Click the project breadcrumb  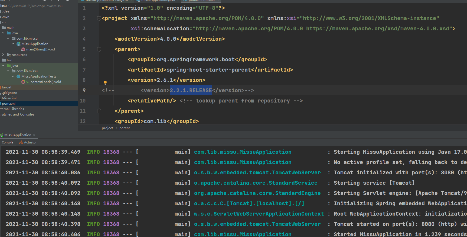point(107,128)
